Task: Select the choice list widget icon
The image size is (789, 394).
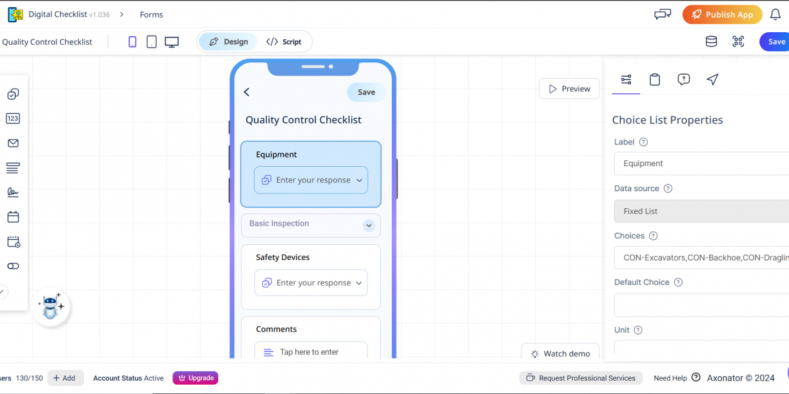Action: [x=13, y=95]
